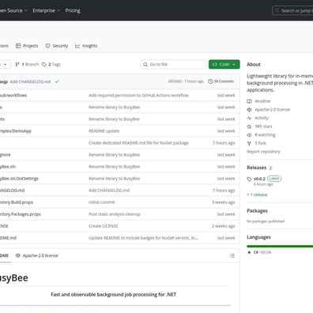Open release v0.0.2
Screen dimensions: 313x313
pos(259,179)
